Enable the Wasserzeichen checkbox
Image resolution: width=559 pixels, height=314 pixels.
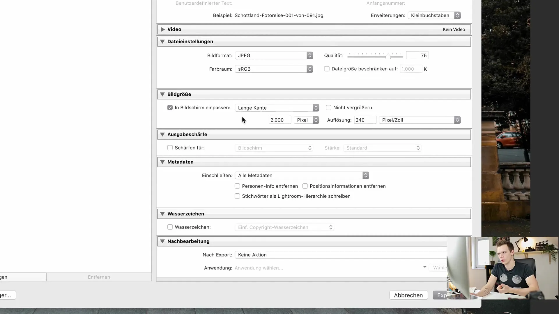[170, 227]
